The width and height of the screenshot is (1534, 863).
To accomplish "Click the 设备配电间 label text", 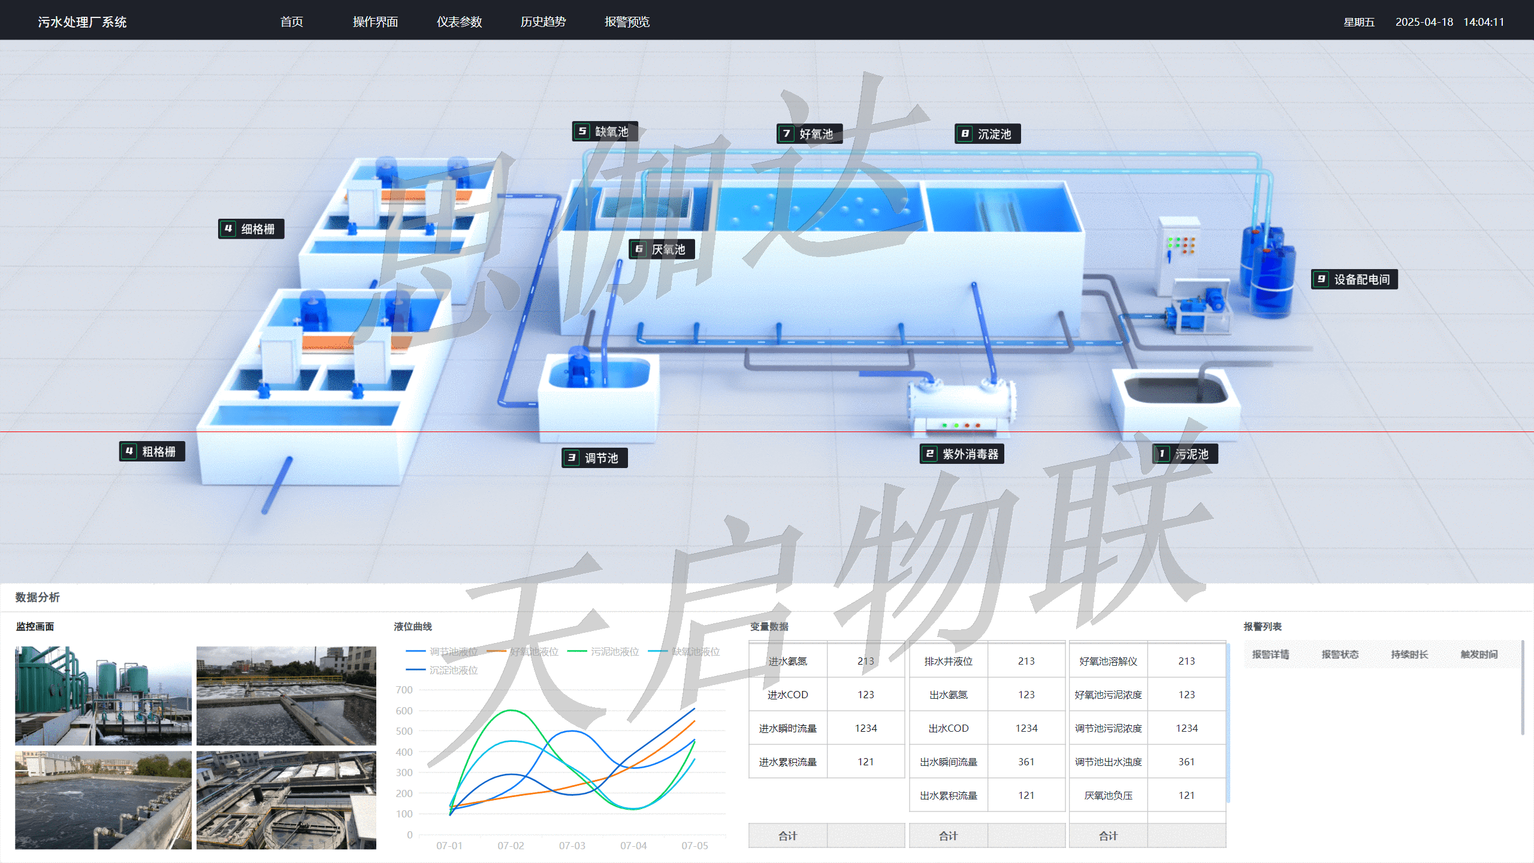I will [1361, 279].
